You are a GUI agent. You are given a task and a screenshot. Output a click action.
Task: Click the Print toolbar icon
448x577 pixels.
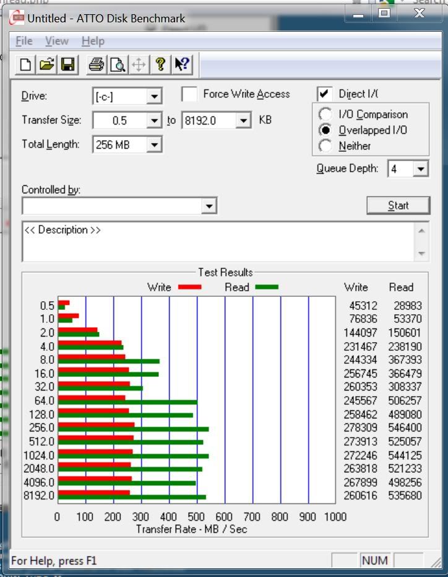[97, 64]
